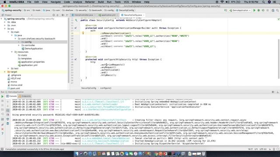Click UTF-8 encoding in status bar
The width and height of the screenshot is (280, 157).
point(263,149)
